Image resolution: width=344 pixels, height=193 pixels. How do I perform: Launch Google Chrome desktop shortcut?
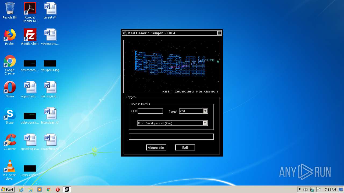tap(10, 65)
